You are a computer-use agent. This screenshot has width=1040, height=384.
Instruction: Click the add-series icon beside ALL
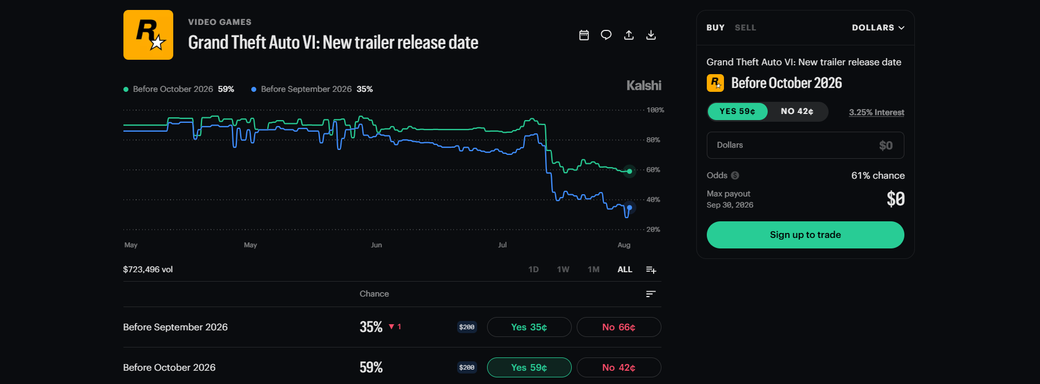651,269
